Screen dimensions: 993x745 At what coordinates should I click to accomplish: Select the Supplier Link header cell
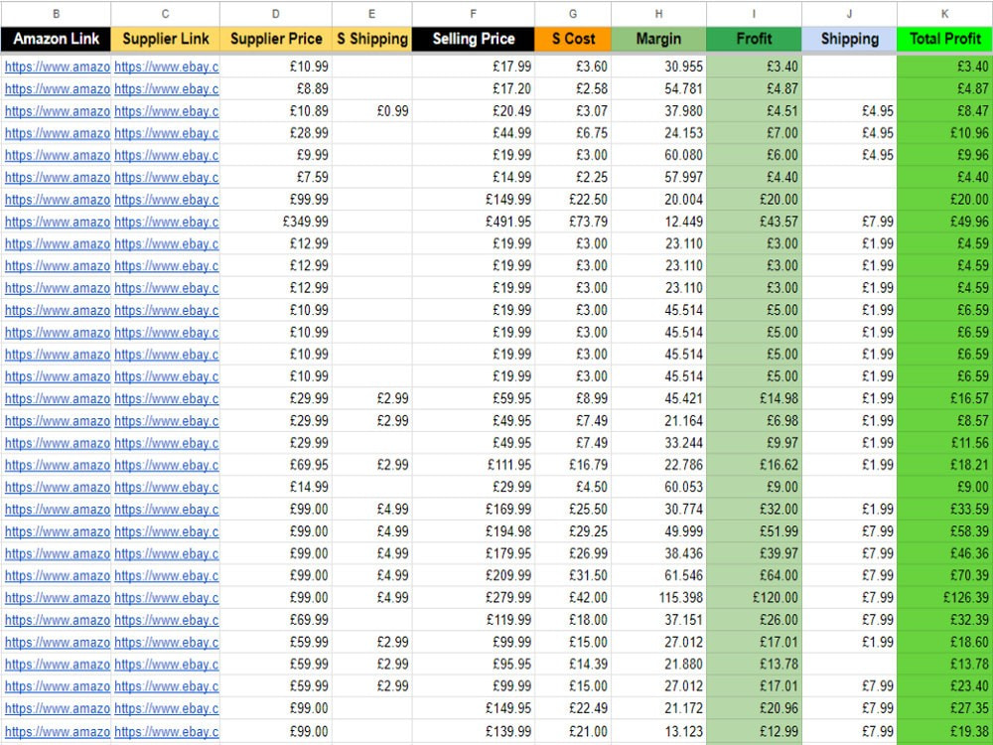tap(165, 39)
